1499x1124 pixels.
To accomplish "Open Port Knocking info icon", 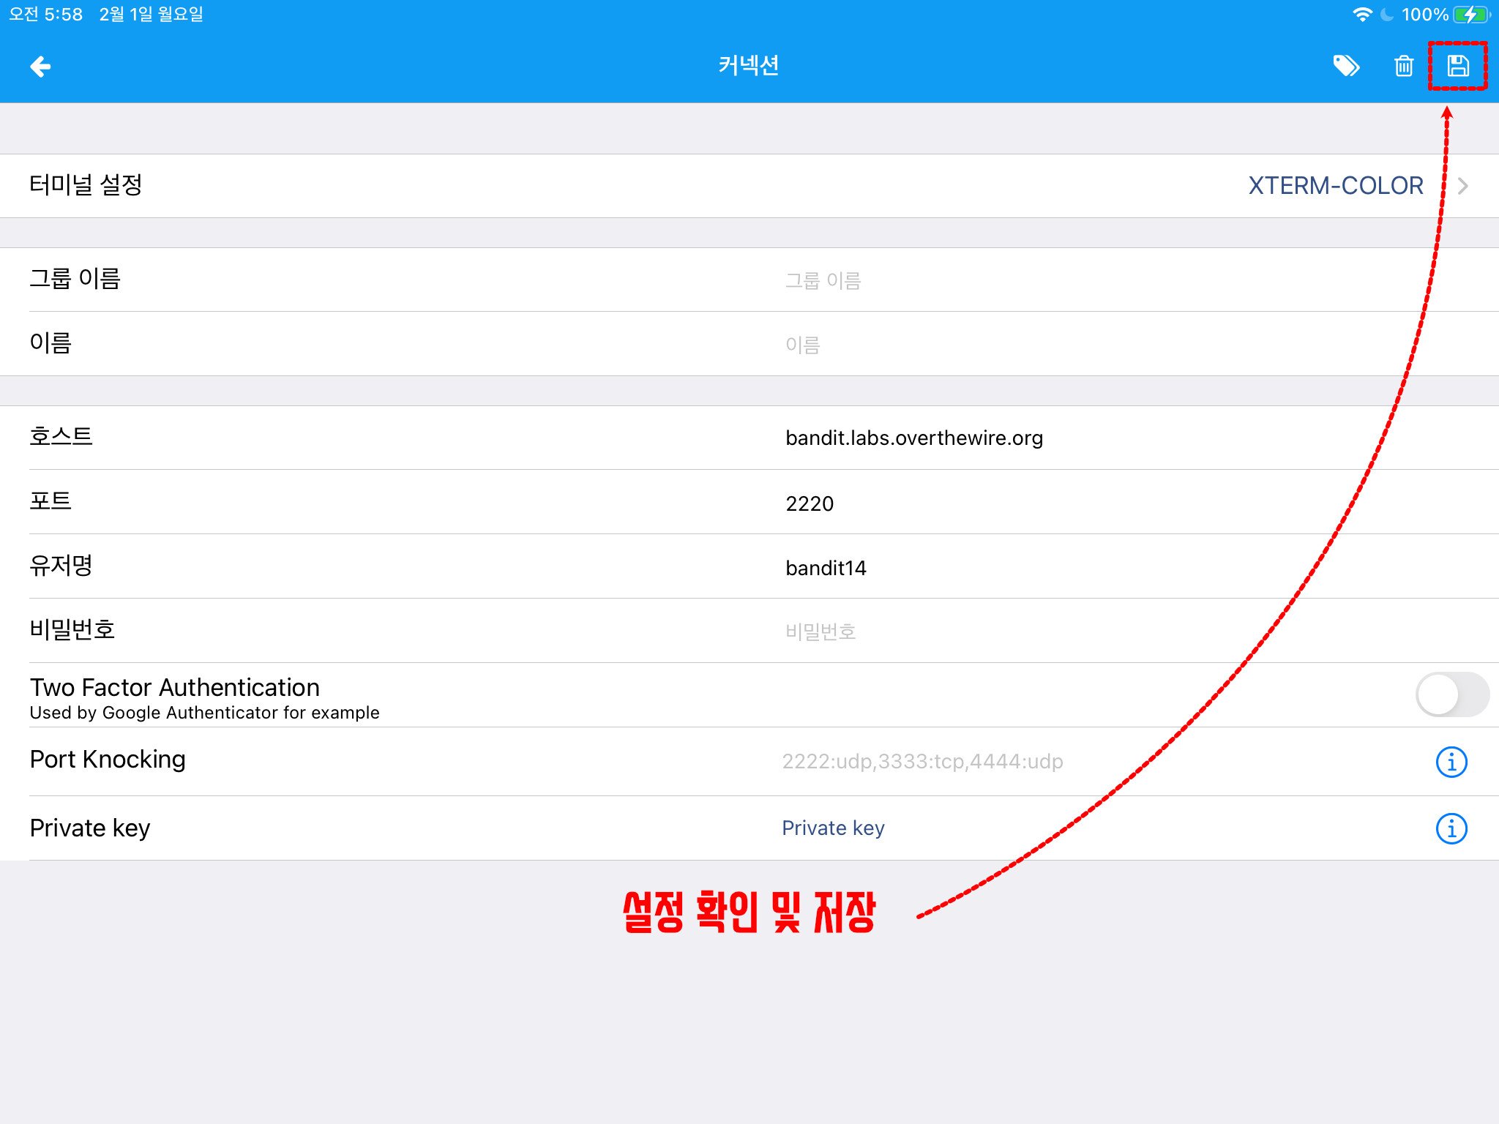I will coord(1451,762).
